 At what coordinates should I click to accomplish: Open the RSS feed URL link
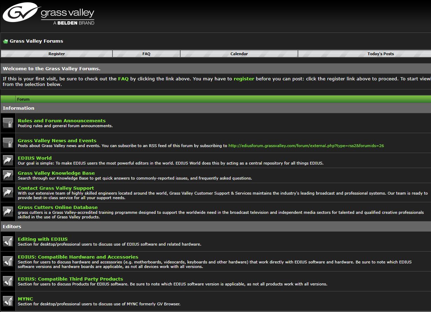(306, 146)
